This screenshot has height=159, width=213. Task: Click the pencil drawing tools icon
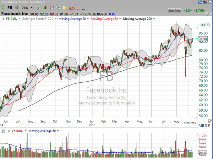pos(210,121)
